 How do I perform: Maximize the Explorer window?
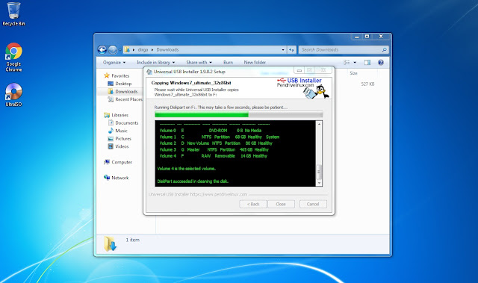tap(367, 37)
